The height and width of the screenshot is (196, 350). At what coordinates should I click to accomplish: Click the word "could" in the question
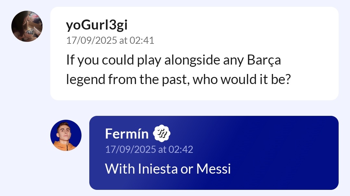[115, 61]
